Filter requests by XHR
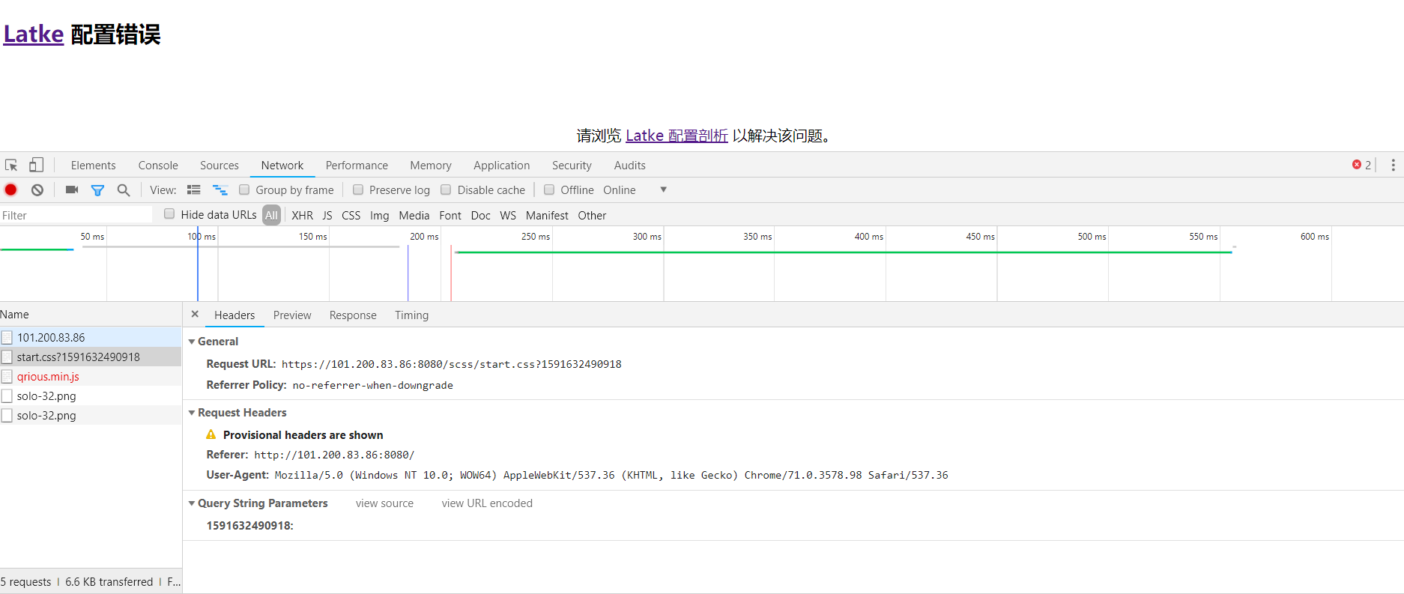Screen dimensions: 1404x594 pyautogui.click(x=303, y=215)
